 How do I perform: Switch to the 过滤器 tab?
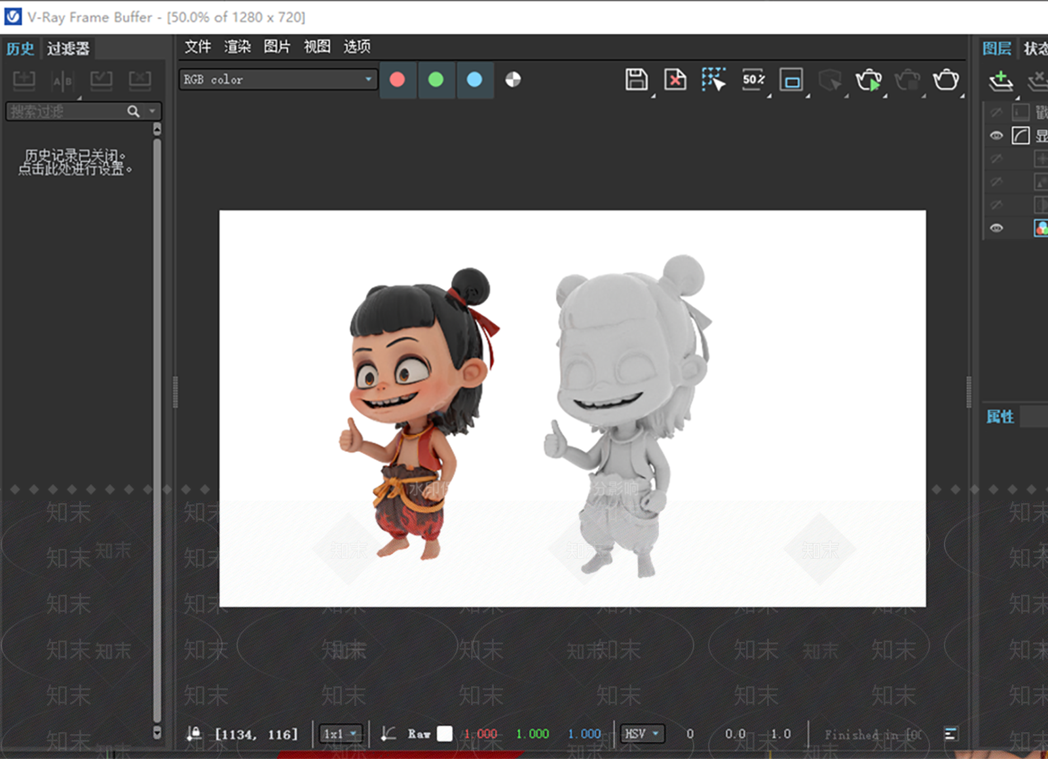click(x=68, y=48)
